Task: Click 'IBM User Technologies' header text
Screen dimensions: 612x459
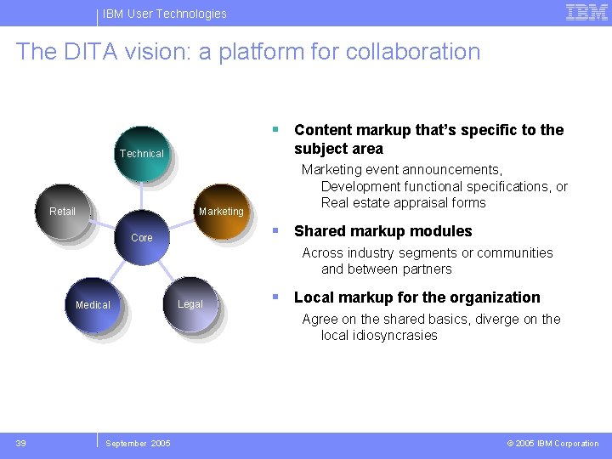Action: click(x=164, y=14)
